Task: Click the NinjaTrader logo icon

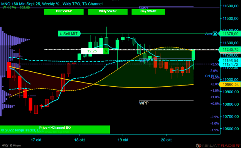Action: click(x=199, y=145)
